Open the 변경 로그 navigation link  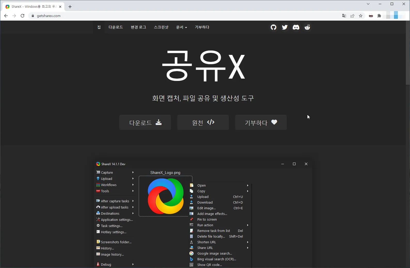[138, 27]
